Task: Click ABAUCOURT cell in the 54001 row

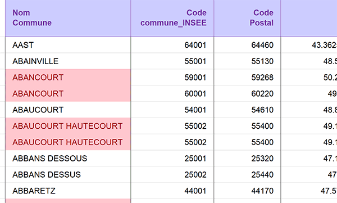Action: point(68,110)
